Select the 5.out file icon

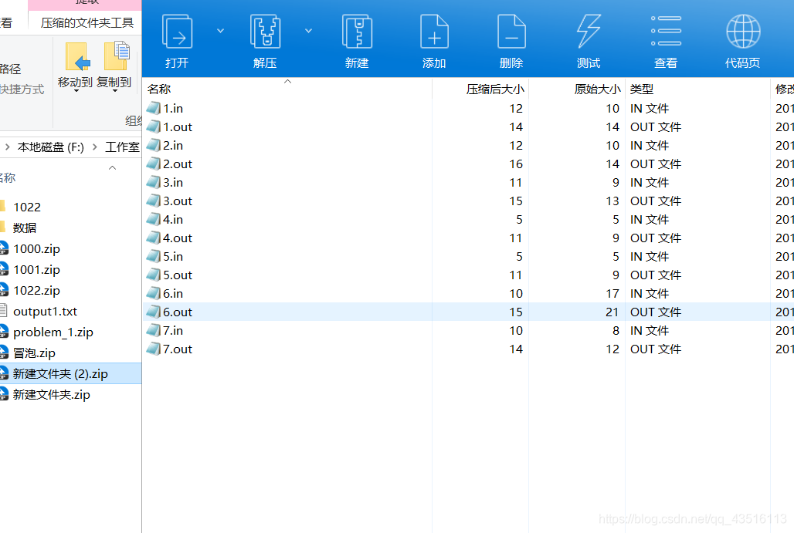154,275
